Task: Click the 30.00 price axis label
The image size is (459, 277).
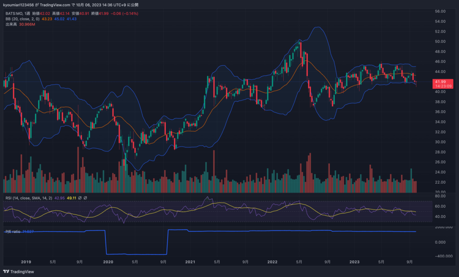Action: (440, 142)
